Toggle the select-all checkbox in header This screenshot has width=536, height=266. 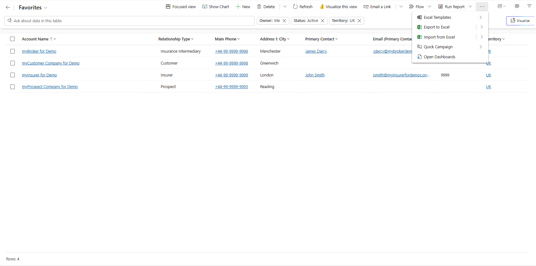[x=13, y=39]
